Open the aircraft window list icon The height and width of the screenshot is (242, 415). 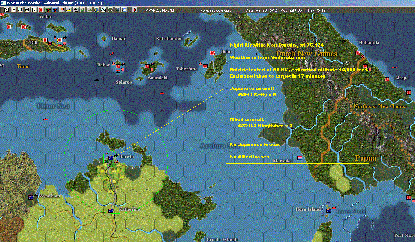point(20,10)
